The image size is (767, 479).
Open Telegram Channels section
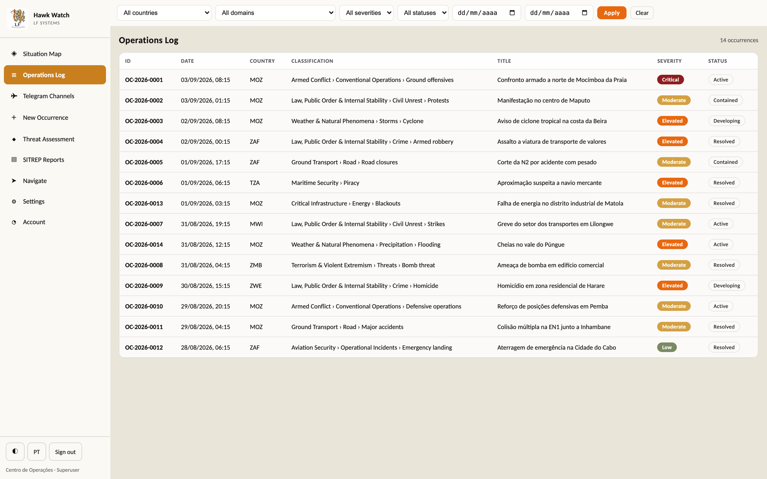[x=55, y=96]
